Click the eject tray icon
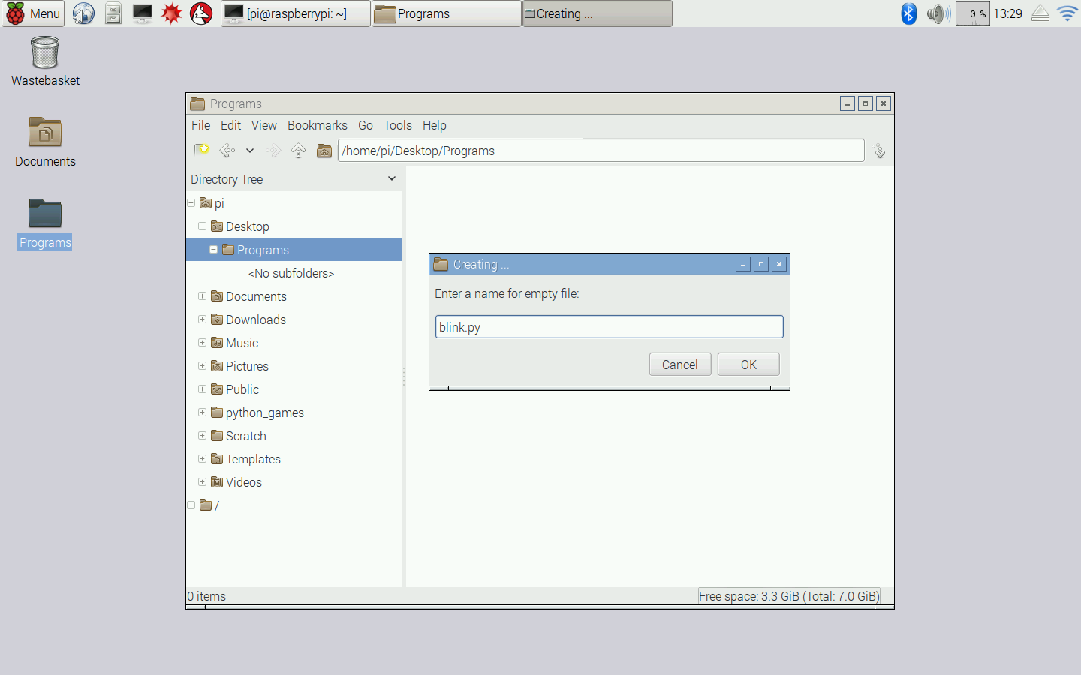 tap(1040, 13)
